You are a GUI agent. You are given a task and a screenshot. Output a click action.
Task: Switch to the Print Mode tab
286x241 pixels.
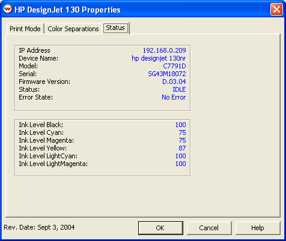tap(25, 29)
